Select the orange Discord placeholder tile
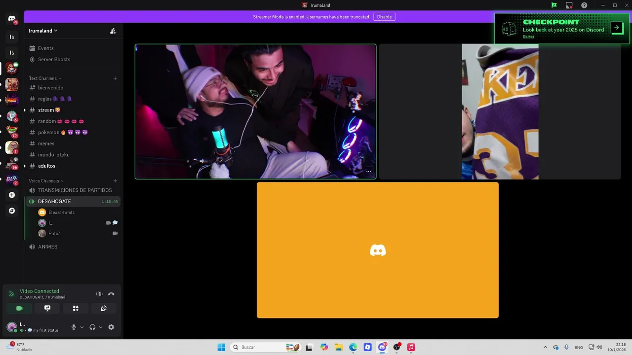Image resolution: width=632 pixels, height=355 pixels. (x=378, y=250)
